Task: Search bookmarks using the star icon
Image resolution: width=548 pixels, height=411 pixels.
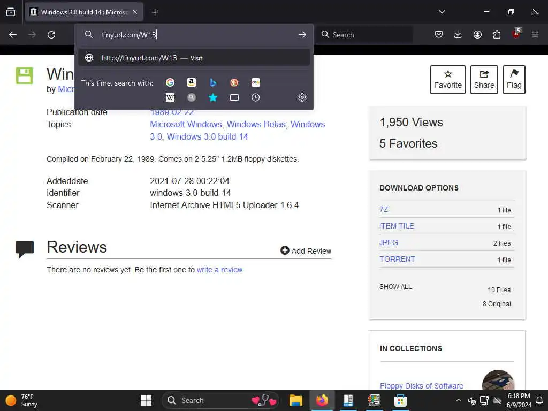Action: [213, 97]
